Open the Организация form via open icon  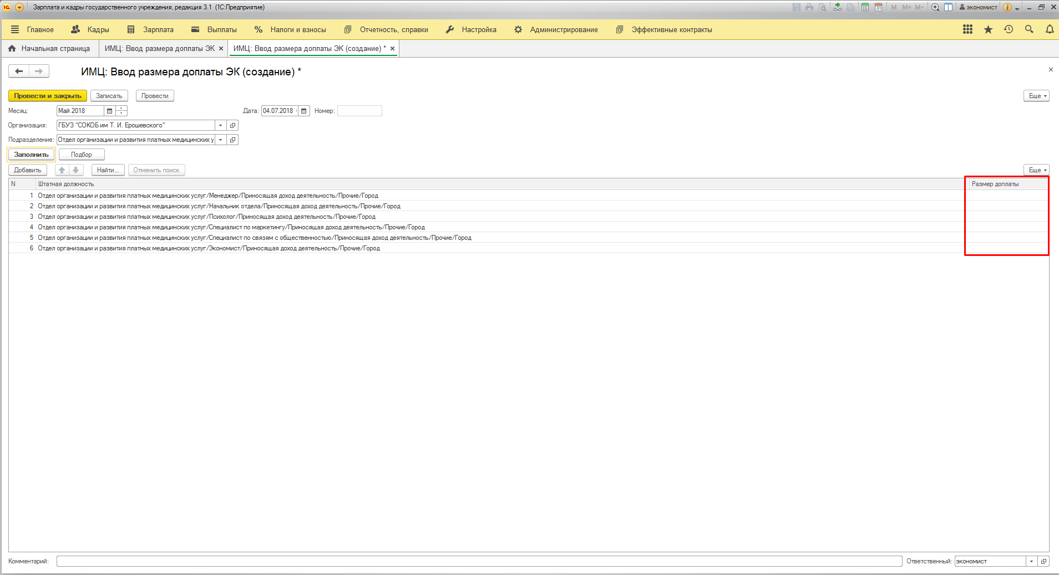[233, 125]
